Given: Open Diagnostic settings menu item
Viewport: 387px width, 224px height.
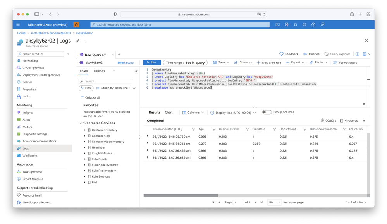Looking at the screenshot, I should click(x=34, y=134).
